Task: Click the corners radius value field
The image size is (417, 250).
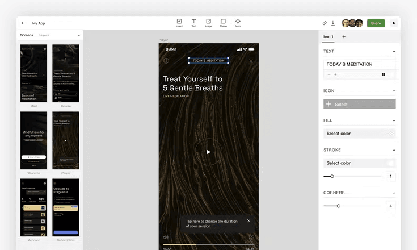Action: click(x=391, y=206)
